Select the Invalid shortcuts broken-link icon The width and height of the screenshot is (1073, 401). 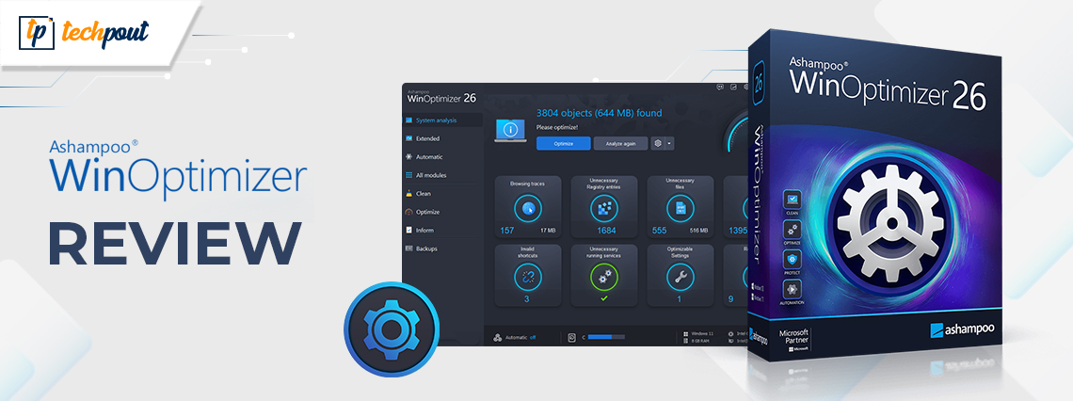[x=528, y=276]
